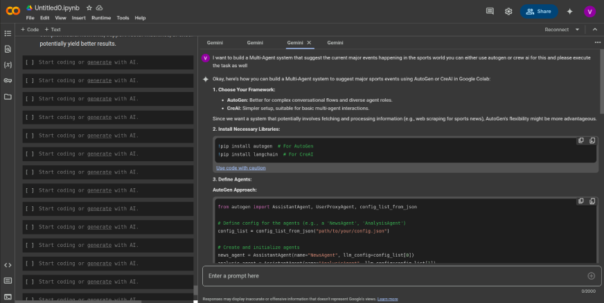Screen dimensions: 604x303
Task: Close the active Gemini tab
Action: [309, 43]
